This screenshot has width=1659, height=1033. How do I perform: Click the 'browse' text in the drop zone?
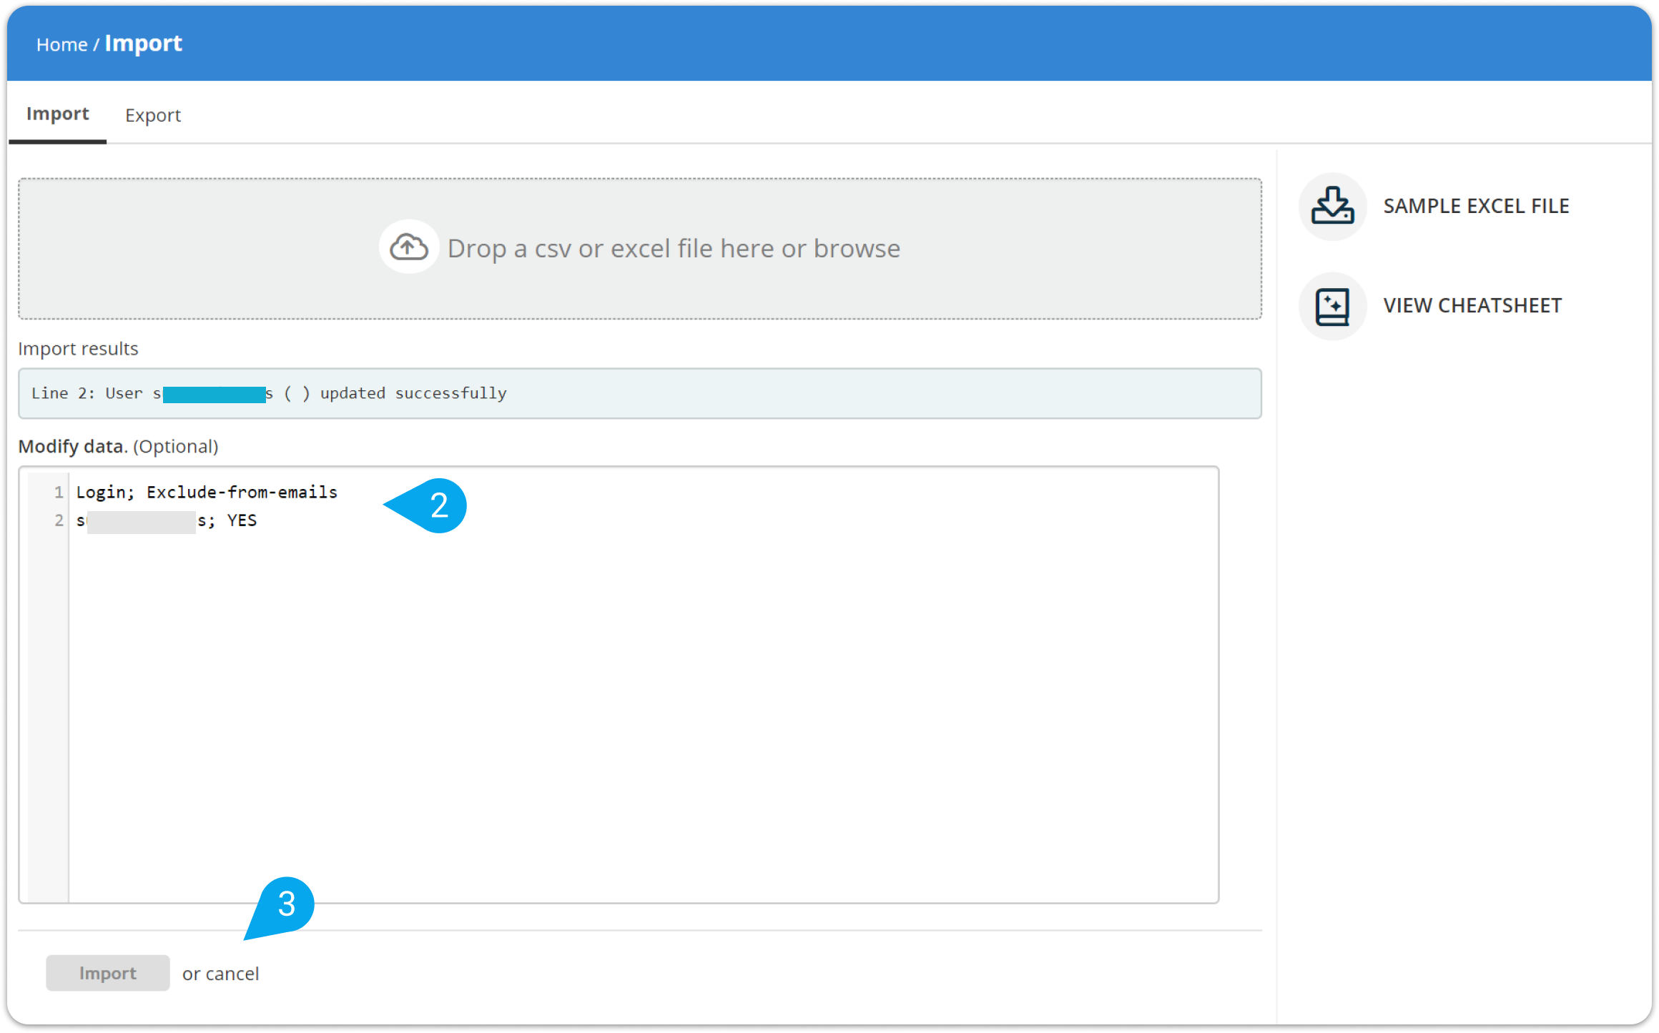pyautogui.click(x=857, y=249)
